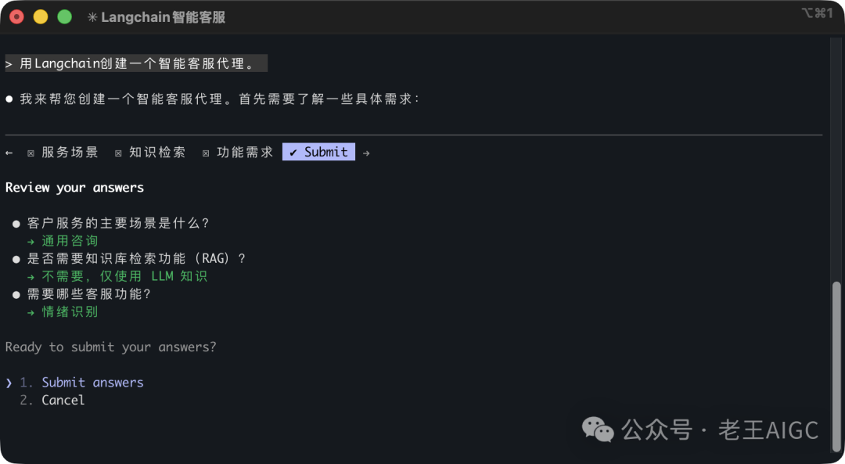
Task: Expand the arrow before 通用咨询 answer
Action: pyautogui.click(x=31, y=240)
